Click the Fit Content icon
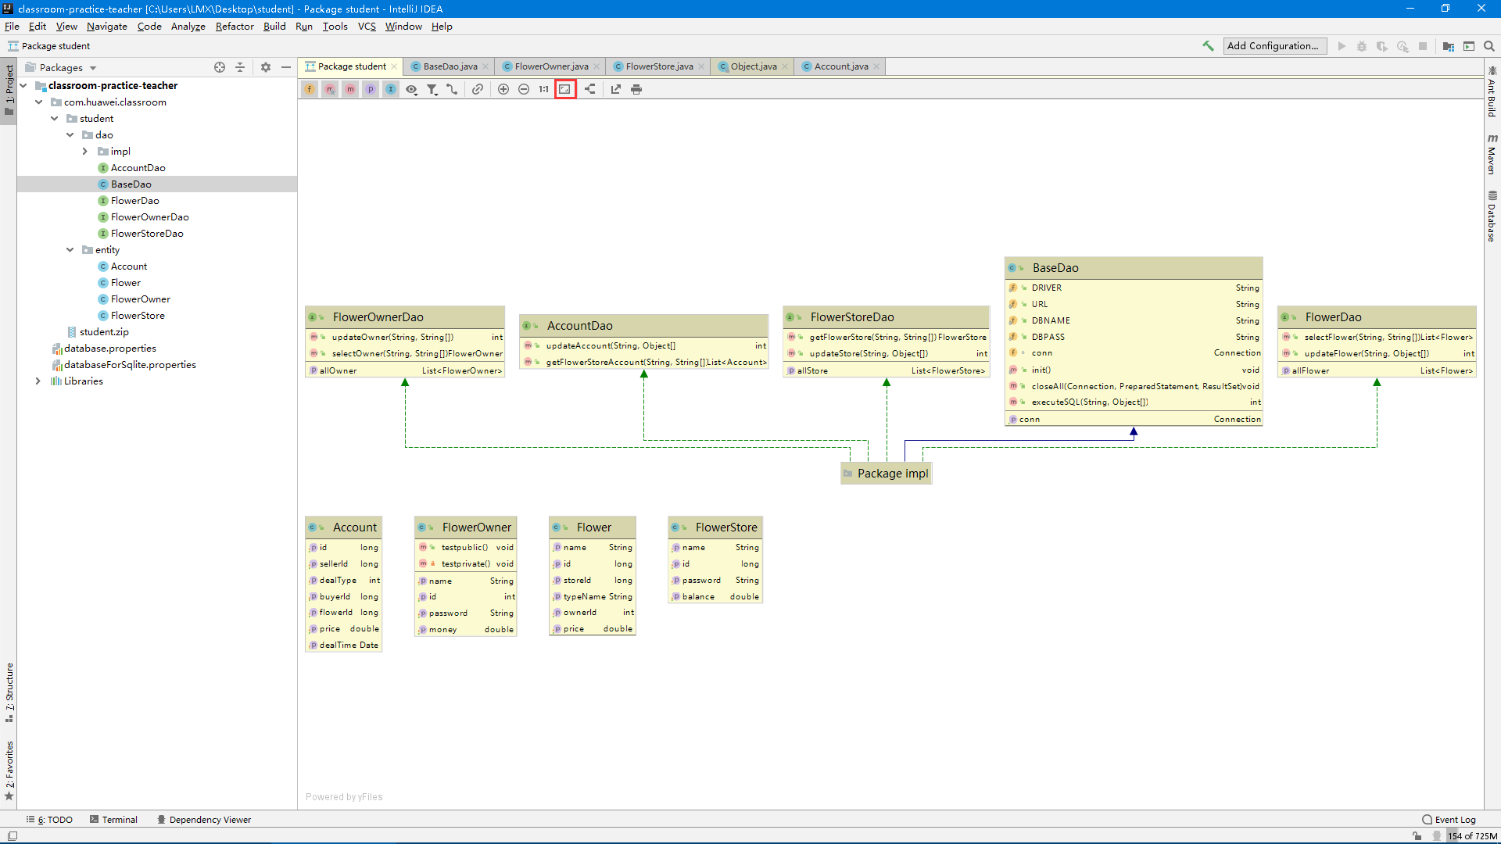The image size is (1501, 844). pos(564,89)
